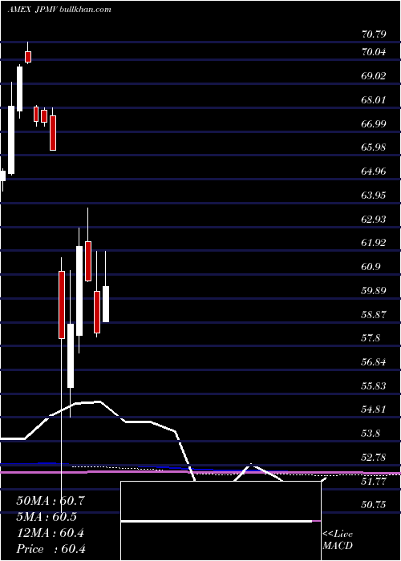Image resolution: width=401 pixels, height=561 pixels.
Task: Click the 12MA : 60.4 readout
Action: (x=51, y=533)
